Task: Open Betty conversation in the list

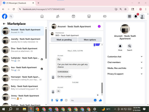Action: [x=22, y=88]
